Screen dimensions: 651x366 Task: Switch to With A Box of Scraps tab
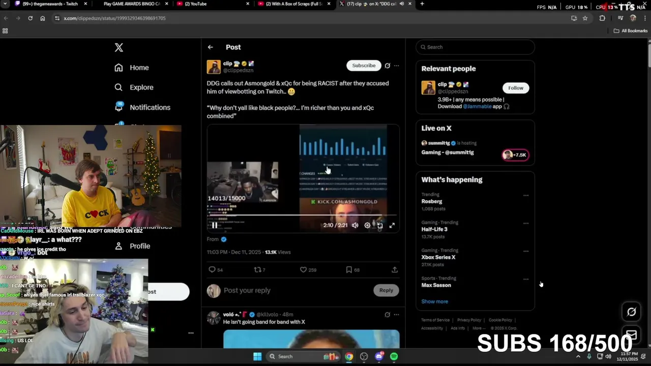(294, 4)
